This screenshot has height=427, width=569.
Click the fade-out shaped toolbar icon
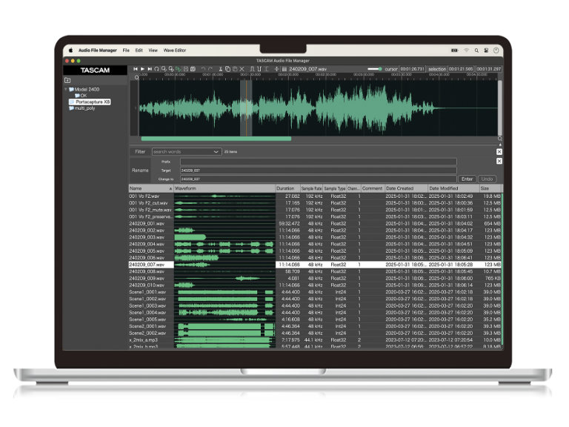click(x=259, y=69)
